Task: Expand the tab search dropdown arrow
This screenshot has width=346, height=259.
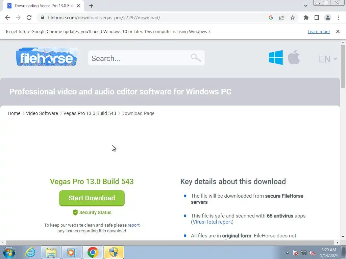Action: [x=305, y=6]
